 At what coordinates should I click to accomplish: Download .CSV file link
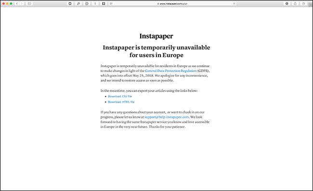120,96
